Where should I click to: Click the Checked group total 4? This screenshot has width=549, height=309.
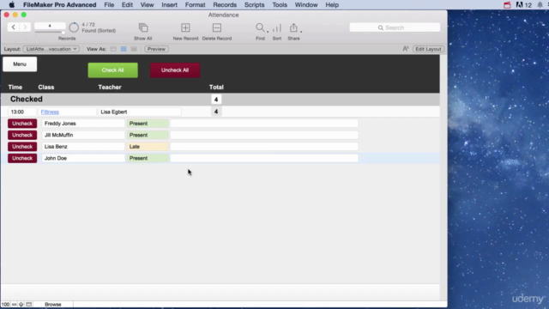[216, 100]
